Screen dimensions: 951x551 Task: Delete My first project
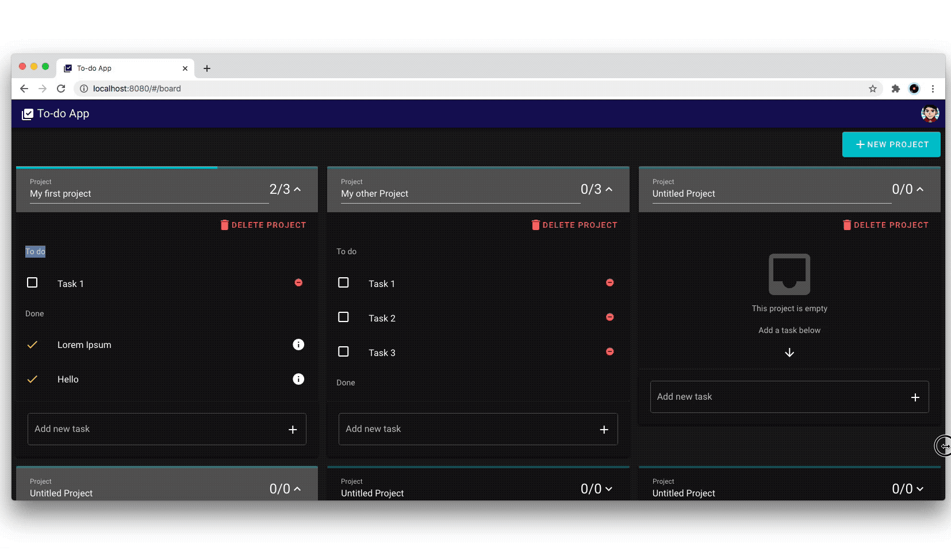pos(263,225)
